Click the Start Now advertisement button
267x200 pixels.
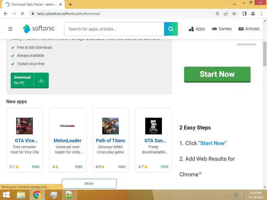(x=217, y=74)
